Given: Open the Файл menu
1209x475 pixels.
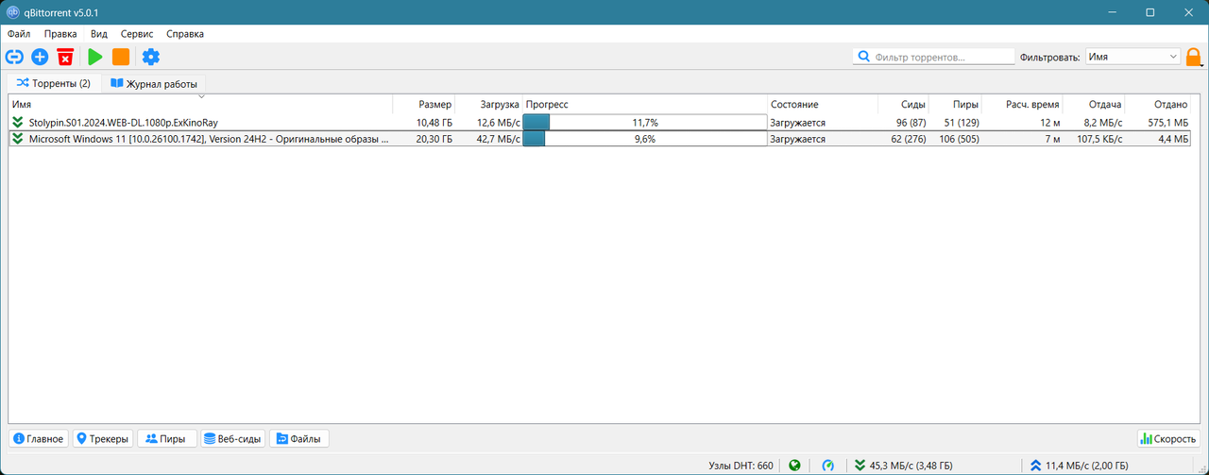Looking at the screenshot, I should tap(19, 34).
